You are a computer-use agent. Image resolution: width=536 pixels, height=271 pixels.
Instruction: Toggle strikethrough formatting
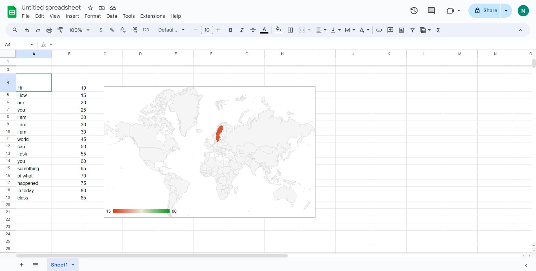[253, 30]
